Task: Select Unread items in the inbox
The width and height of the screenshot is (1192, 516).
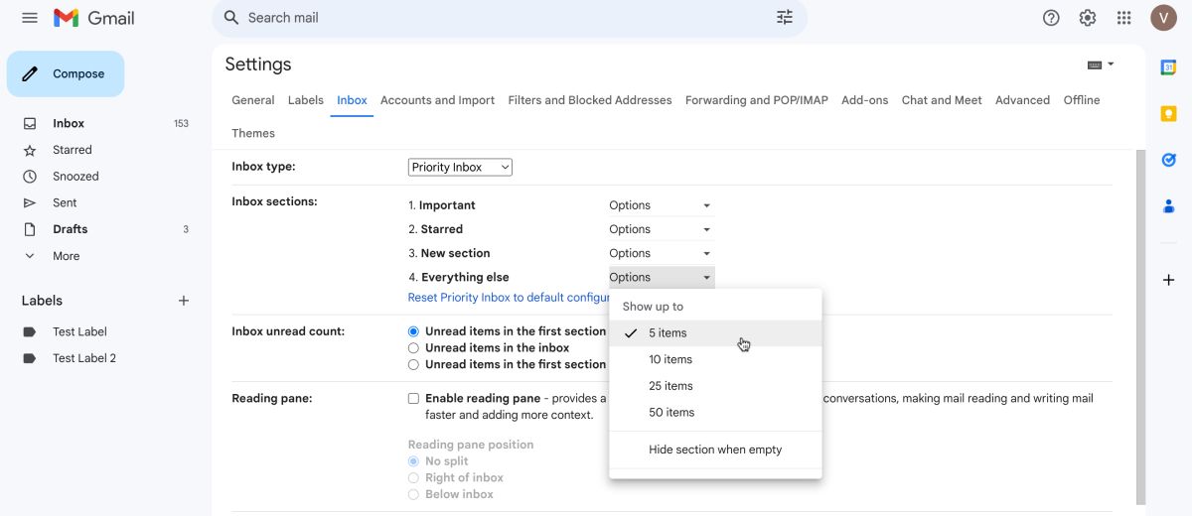Action: click(x=413, y=348)
